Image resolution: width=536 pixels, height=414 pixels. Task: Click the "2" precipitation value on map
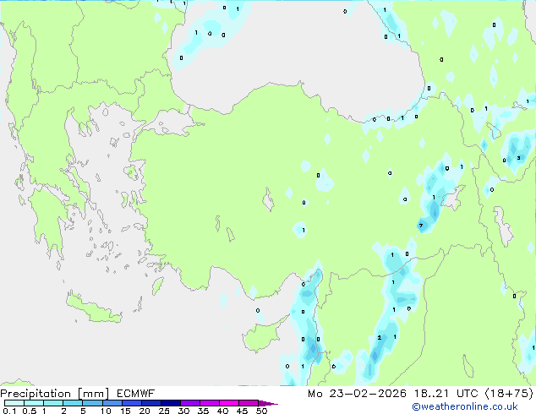379,337
